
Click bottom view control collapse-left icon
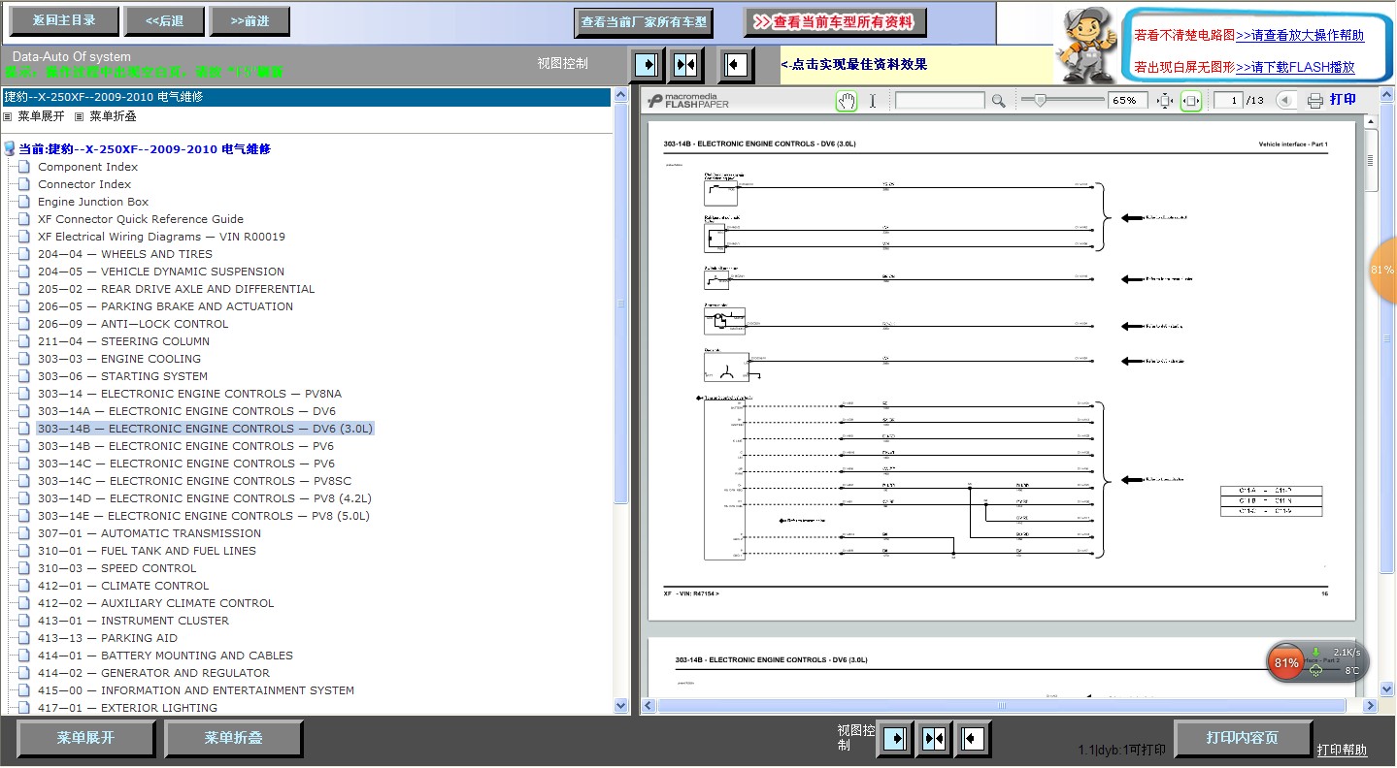(x=973, y=739)
